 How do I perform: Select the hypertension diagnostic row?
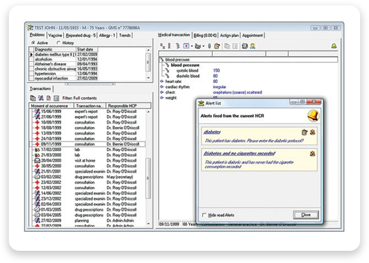64,73
